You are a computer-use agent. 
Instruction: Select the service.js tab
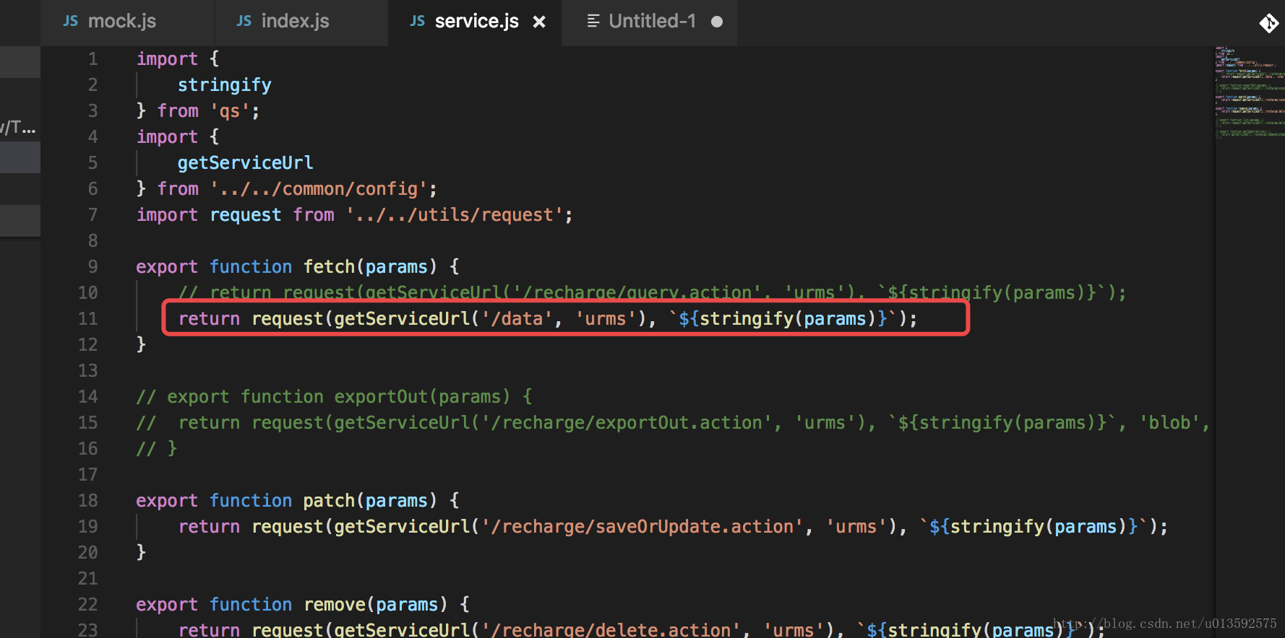point(477,22)
